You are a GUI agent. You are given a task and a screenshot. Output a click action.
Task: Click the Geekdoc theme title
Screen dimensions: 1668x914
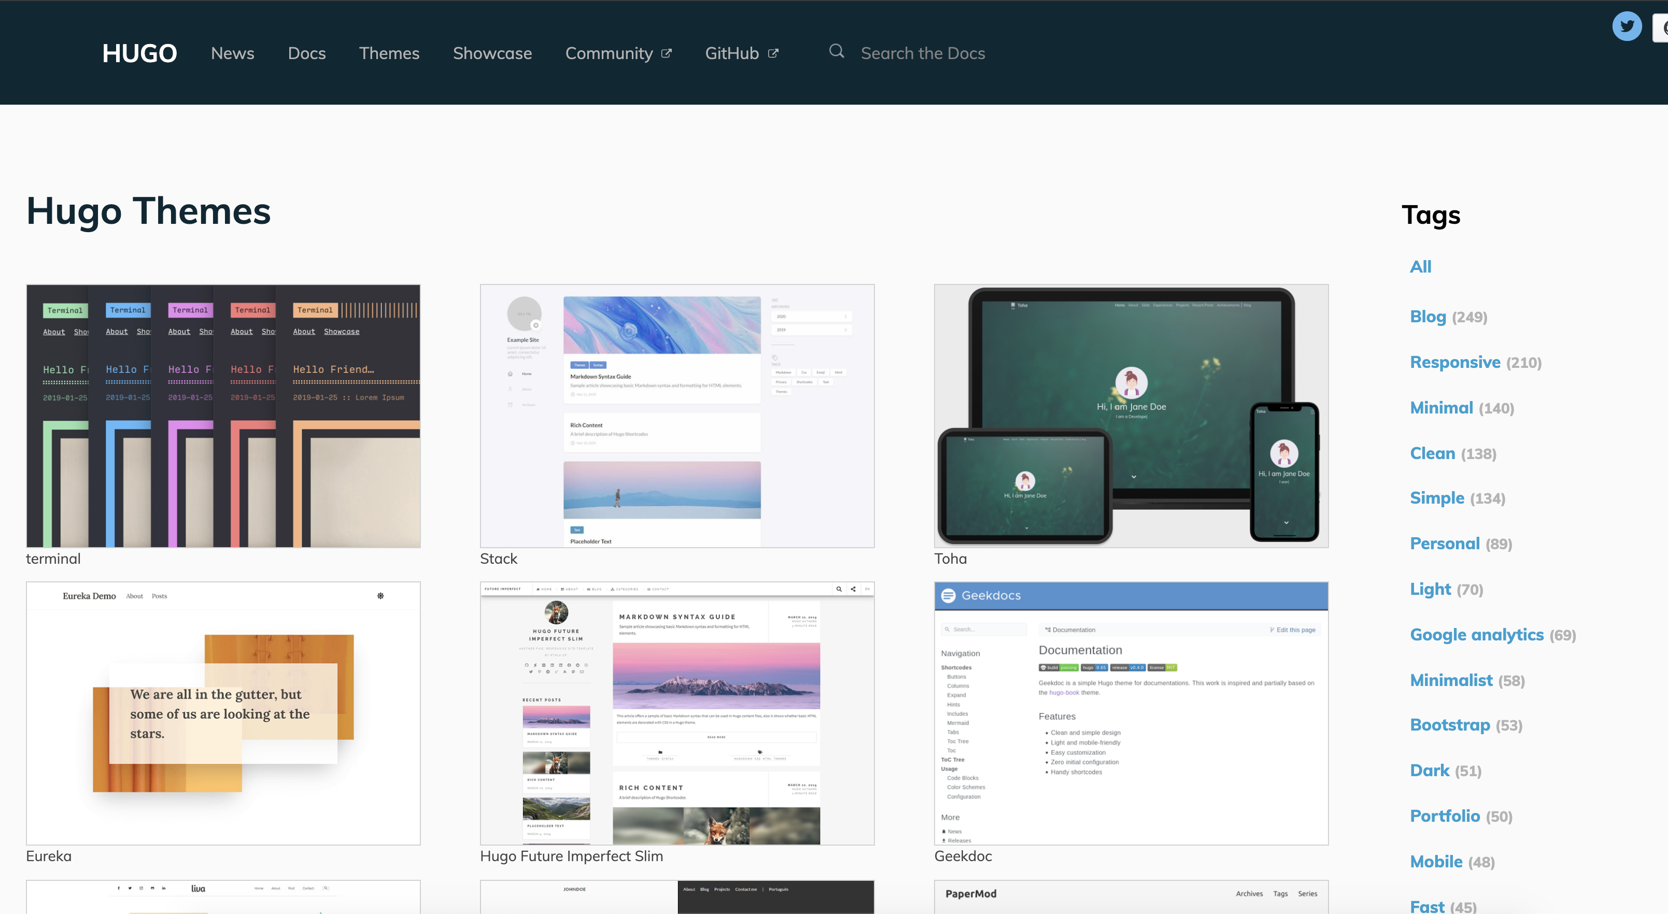pyautogui.click(x=963, y=856)
